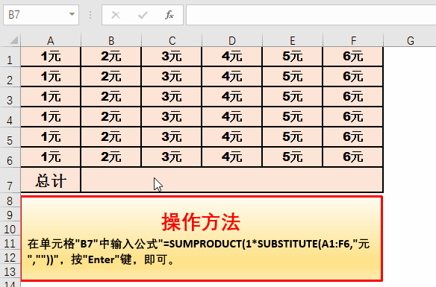Select the 总计 cell A7
This screenshot has height=287, width=436.
pos(51,180)
